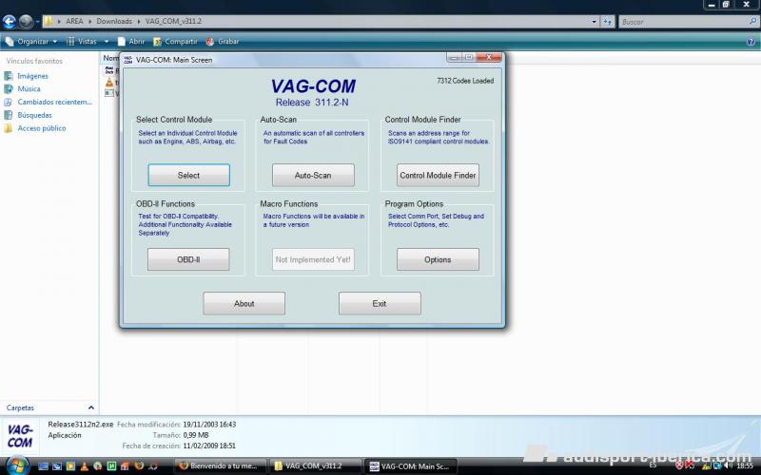The height and width of the screenshot is (475, 761).
Task: Open the address bar history dropdown
Action: (594, 21)
